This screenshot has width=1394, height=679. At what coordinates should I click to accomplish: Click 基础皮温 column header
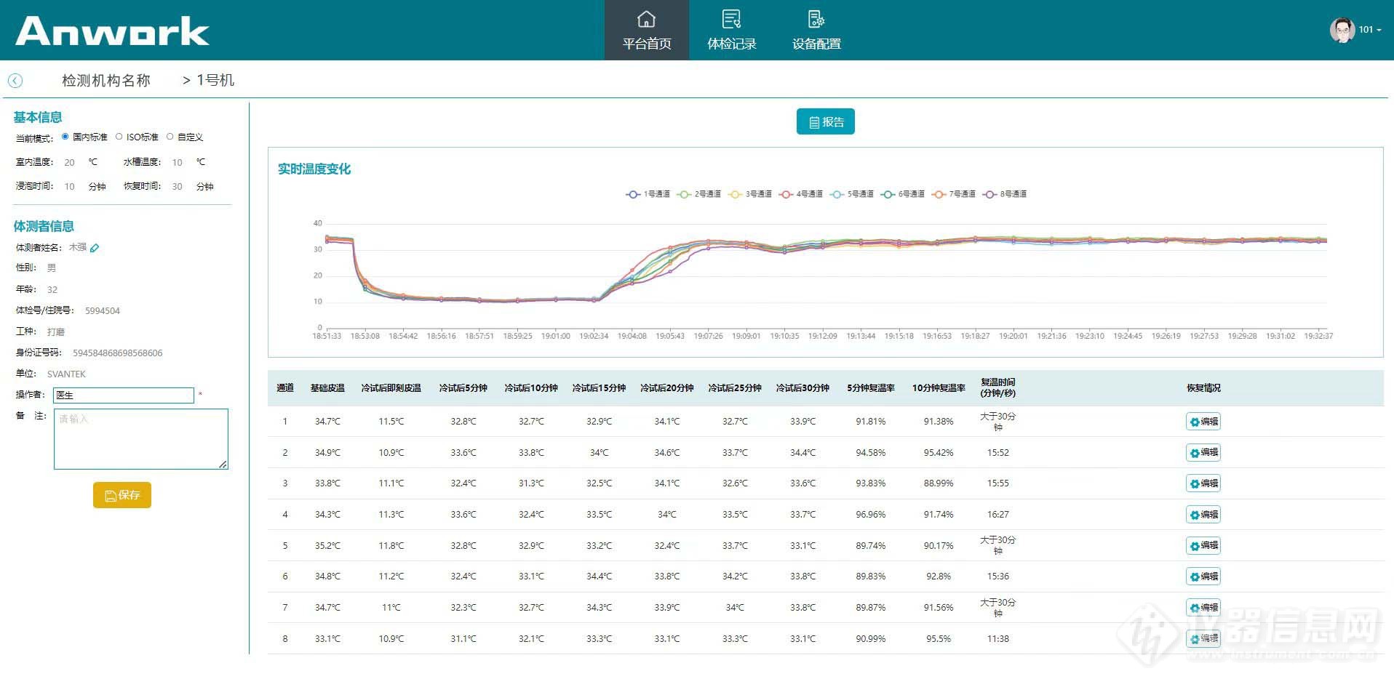pos(327,388)
